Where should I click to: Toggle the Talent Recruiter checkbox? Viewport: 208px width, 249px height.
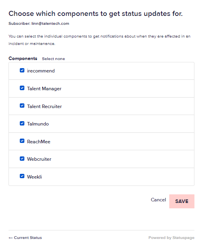(22, 106)
